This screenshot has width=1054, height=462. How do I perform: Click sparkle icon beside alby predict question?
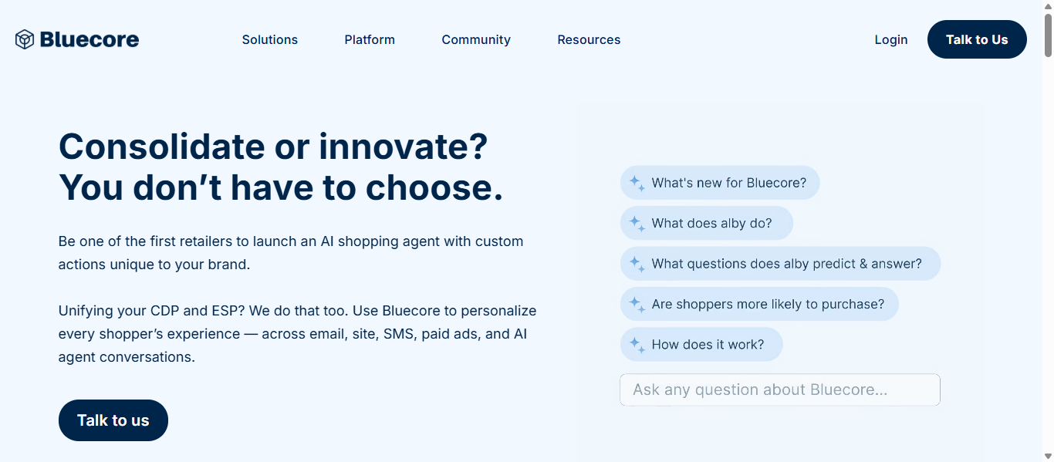point(637,264)
